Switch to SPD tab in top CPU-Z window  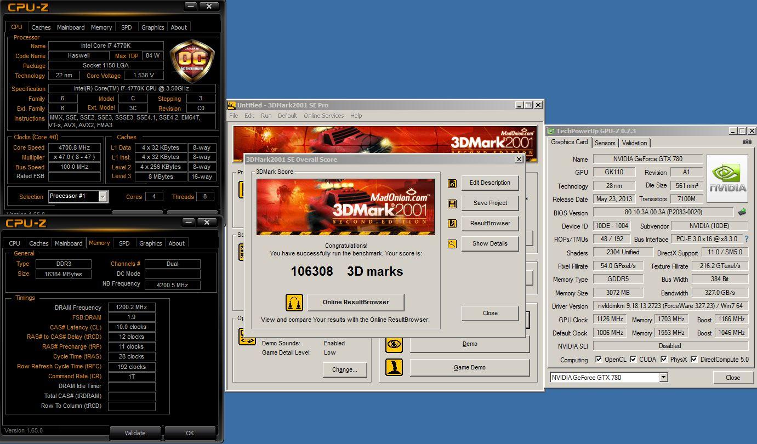point(126,27)
